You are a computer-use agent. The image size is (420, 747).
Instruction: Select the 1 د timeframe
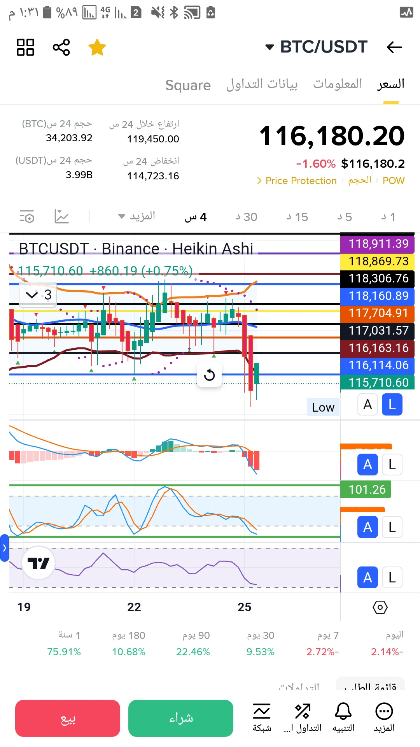pos(388,217)
